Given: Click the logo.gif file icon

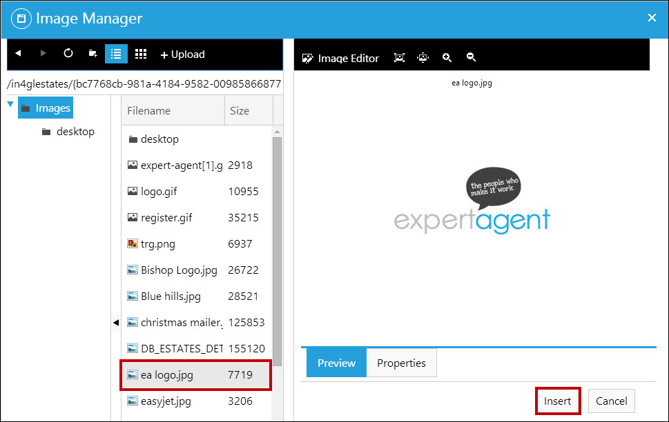Looking at the screenshot, I should 133,192.
